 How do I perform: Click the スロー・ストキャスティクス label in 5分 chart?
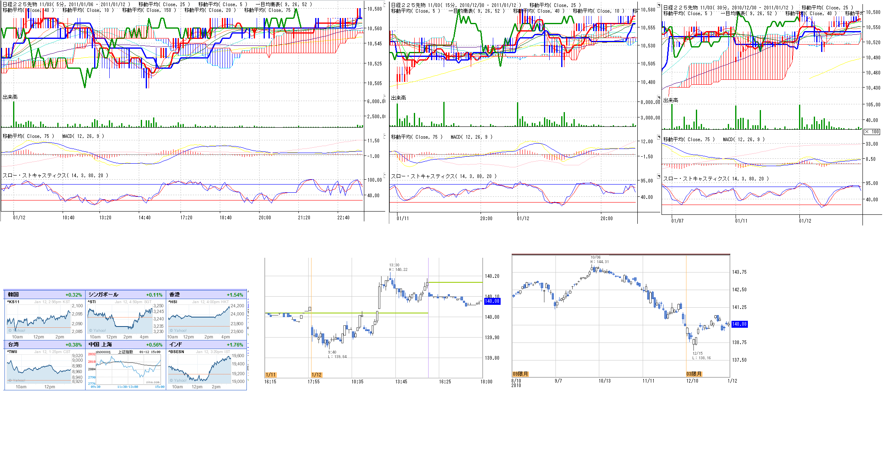55,176
